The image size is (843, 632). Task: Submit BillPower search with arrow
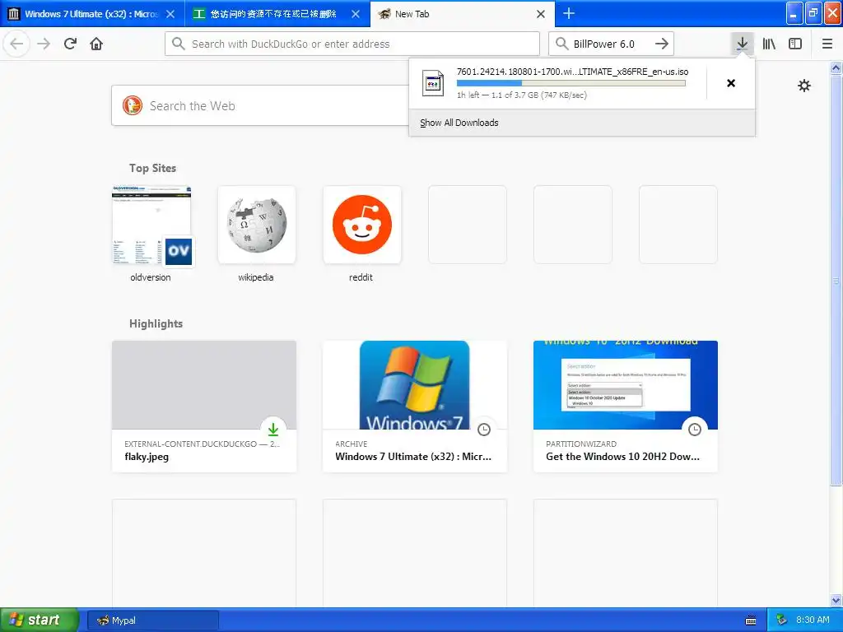coord(662,44)
